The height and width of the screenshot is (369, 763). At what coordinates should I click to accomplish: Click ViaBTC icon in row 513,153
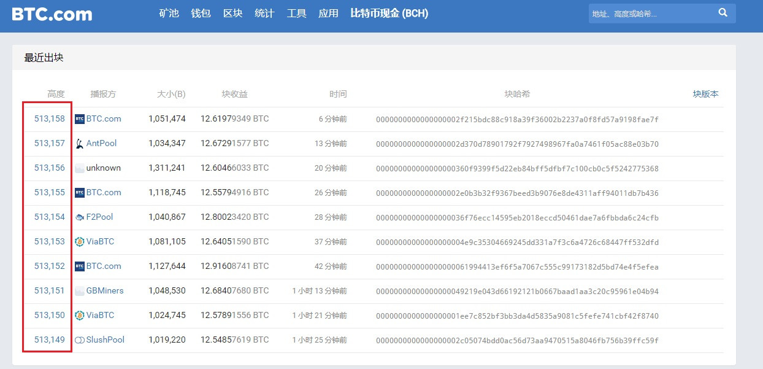[79, 242]
